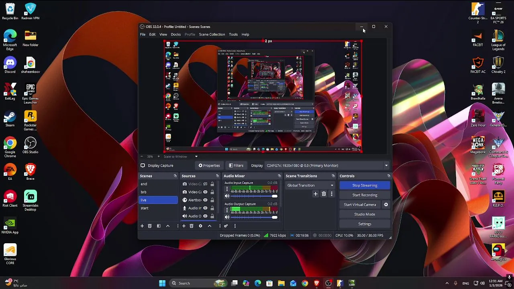This screenshot has width=514, height=289.
Task: Open Discord desktop icon
Action: pyautogui.click(x=10, y=65)
